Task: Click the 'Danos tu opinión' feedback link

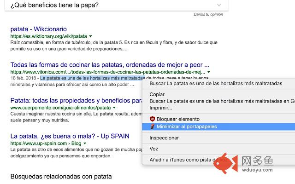Action: pos(208,14)
